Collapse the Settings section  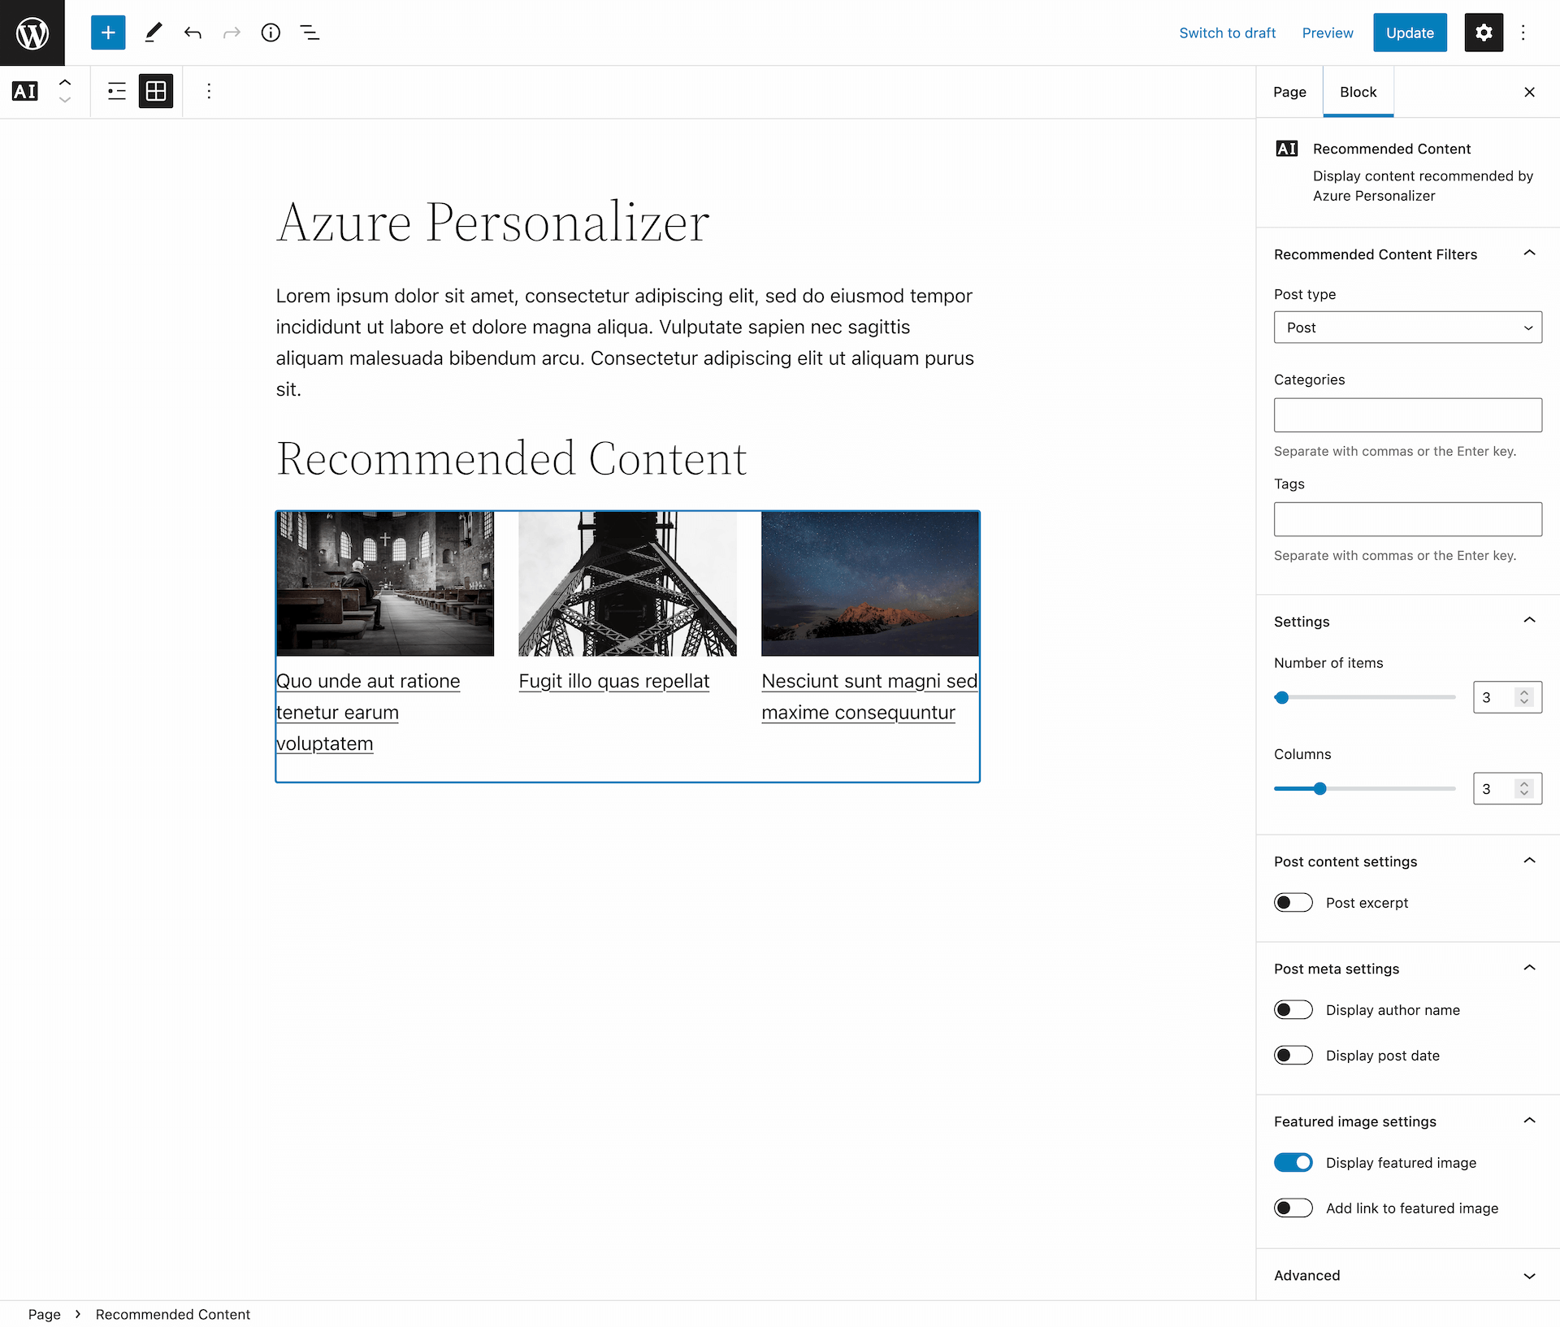pos(1531,619)
